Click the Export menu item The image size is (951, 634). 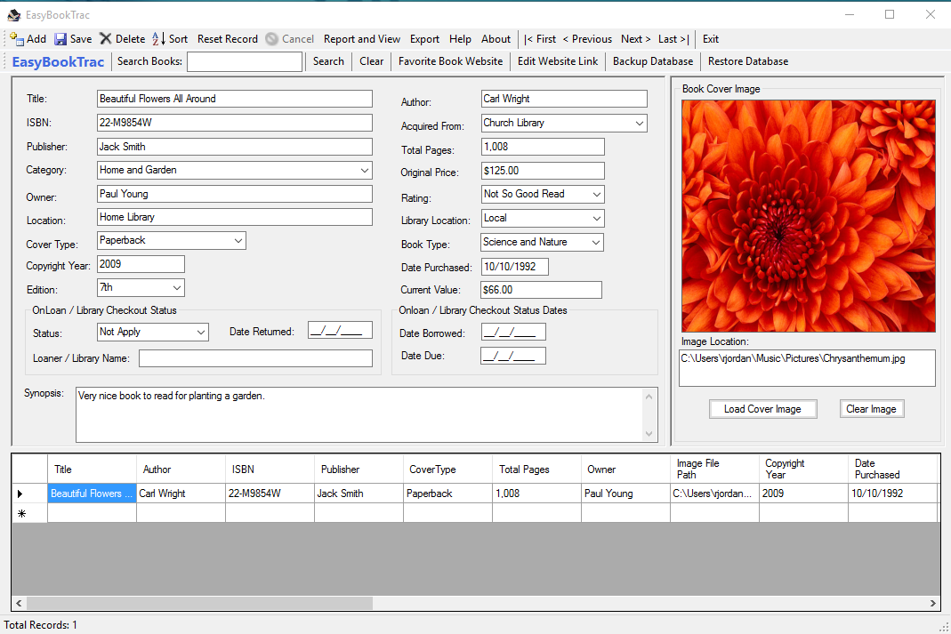pos(424,39)
